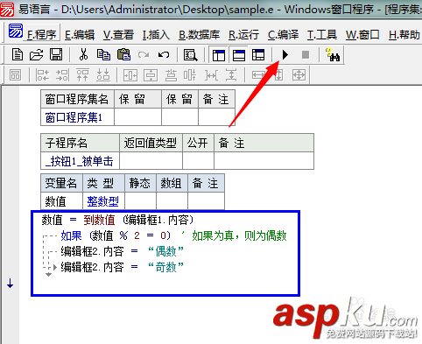Click the 类 型 column header

click(103, 183)
